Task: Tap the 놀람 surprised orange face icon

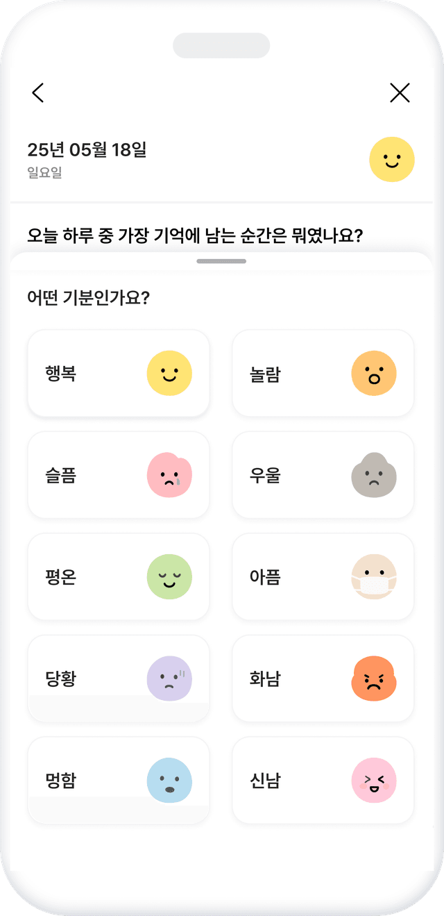Action: [x=374, y=374]
